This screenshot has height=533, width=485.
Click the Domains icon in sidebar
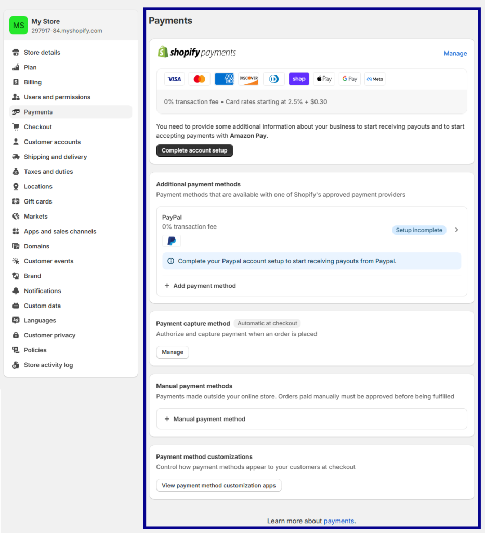16,246
